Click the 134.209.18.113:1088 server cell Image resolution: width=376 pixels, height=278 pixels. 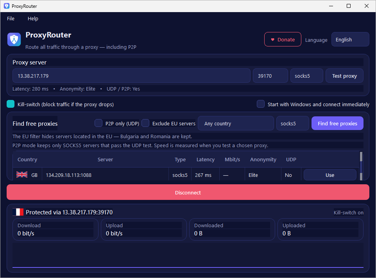tap(106, 175)
